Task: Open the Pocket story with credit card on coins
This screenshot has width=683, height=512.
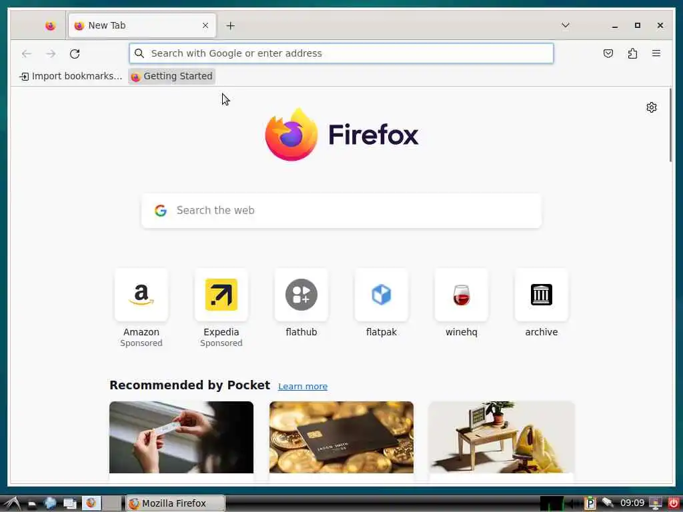Action: [x=341, y=437]
